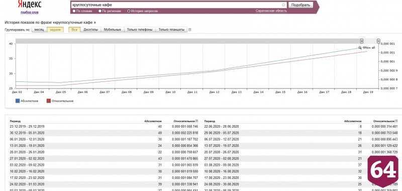This screenshot has height=191, width=402.
Task: Open the Яндекс logo home page
Action: tap(30, 4)
